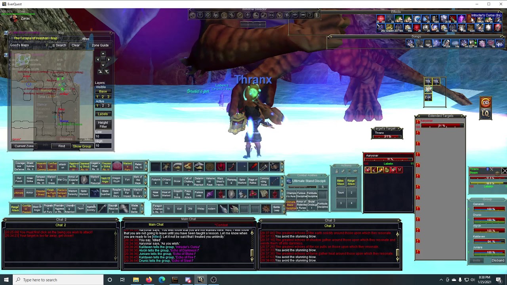Click the last crossed-swords debuff icon under Aaryonar
The width and height of the screenshot is (507, 285).
click(x=399, y=170)
